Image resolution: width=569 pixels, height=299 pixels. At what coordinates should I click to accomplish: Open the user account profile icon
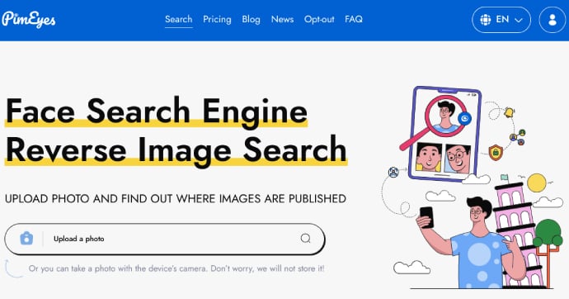point(553,20)
